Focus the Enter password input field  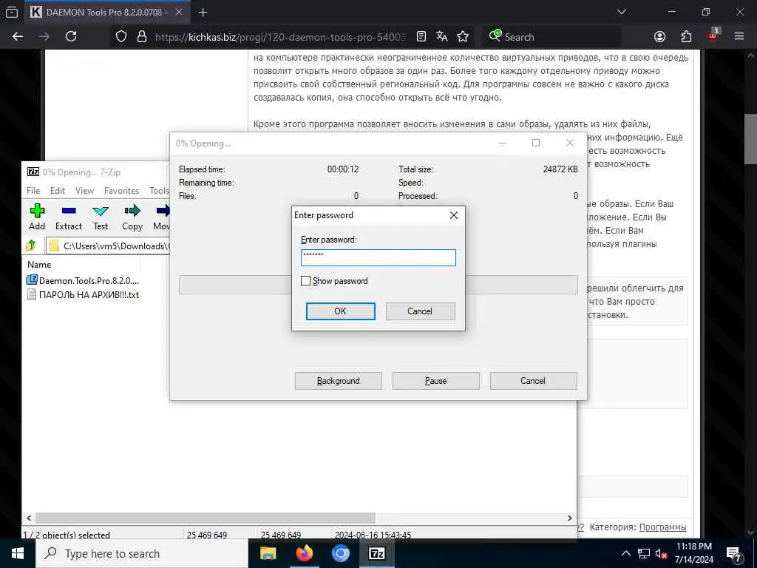tap(378, 257)
